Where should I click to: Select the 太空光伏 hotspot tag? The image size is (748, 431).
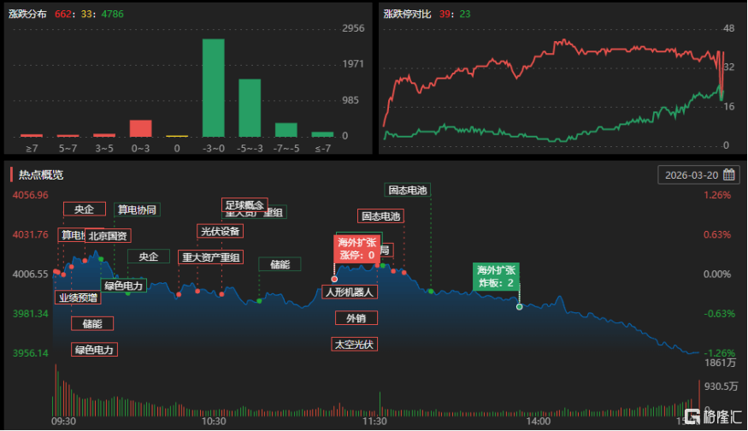click(354, 344)
